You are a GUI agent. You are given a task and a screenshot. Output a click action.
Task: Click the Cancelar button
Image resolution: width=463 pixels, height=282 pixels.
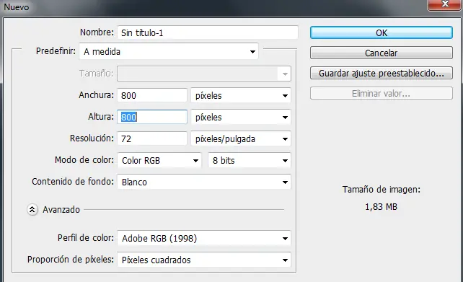[382, 53]
